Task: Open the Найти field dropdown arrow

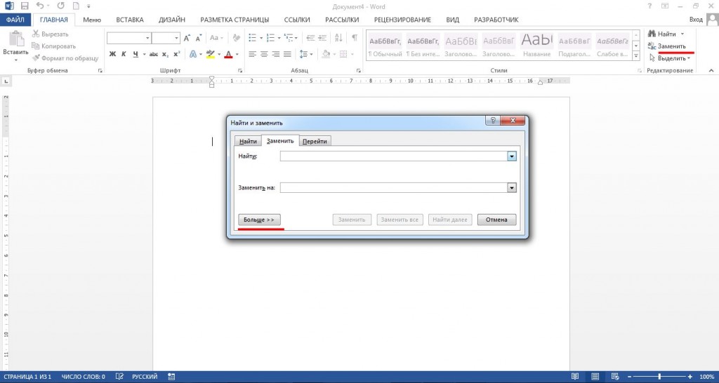Action: pyautogui.click(x=512, y=156)
